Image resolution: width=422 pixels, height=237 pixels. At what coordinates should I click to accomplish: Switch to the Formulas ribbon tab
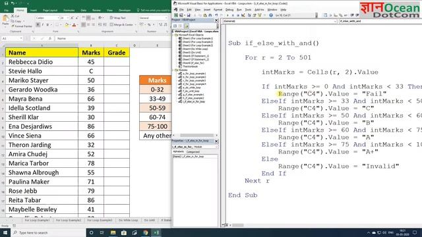[x=69, y=11]
